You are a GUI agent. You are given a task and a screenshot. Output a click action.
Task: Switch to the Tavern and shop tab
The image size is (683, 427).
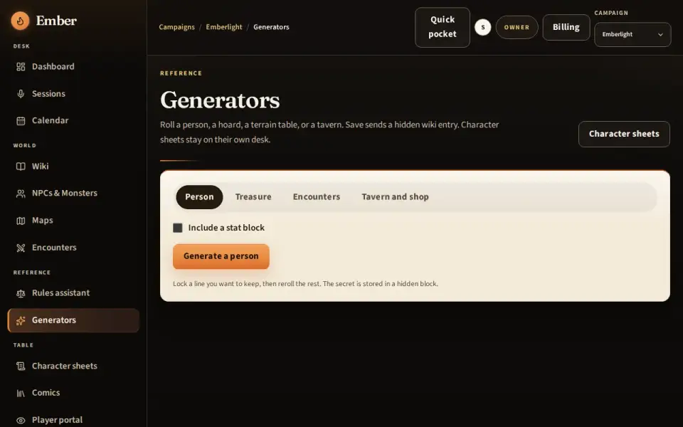[x=395, y=197]
